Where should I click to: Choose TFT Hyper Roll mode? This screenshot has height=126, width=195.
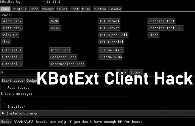point(113,35)
